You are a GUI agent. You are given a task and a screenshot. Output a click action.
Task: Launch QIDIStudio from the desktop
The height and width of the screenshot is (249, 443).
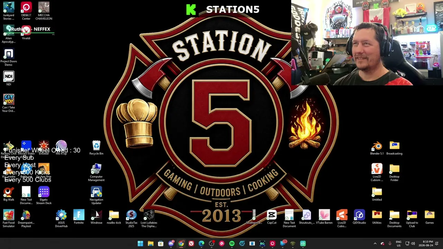coord(359,217)
